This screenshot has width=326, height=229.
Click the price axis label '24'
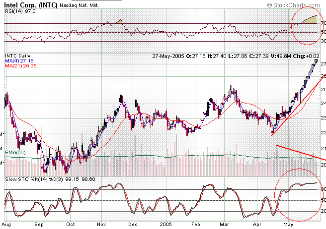[x=323, y=103]
